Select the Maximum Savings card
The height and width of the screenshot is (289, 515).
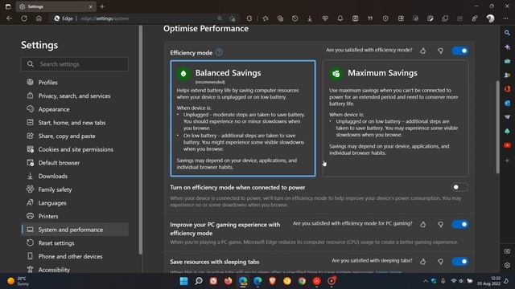(x=395, y=118)
